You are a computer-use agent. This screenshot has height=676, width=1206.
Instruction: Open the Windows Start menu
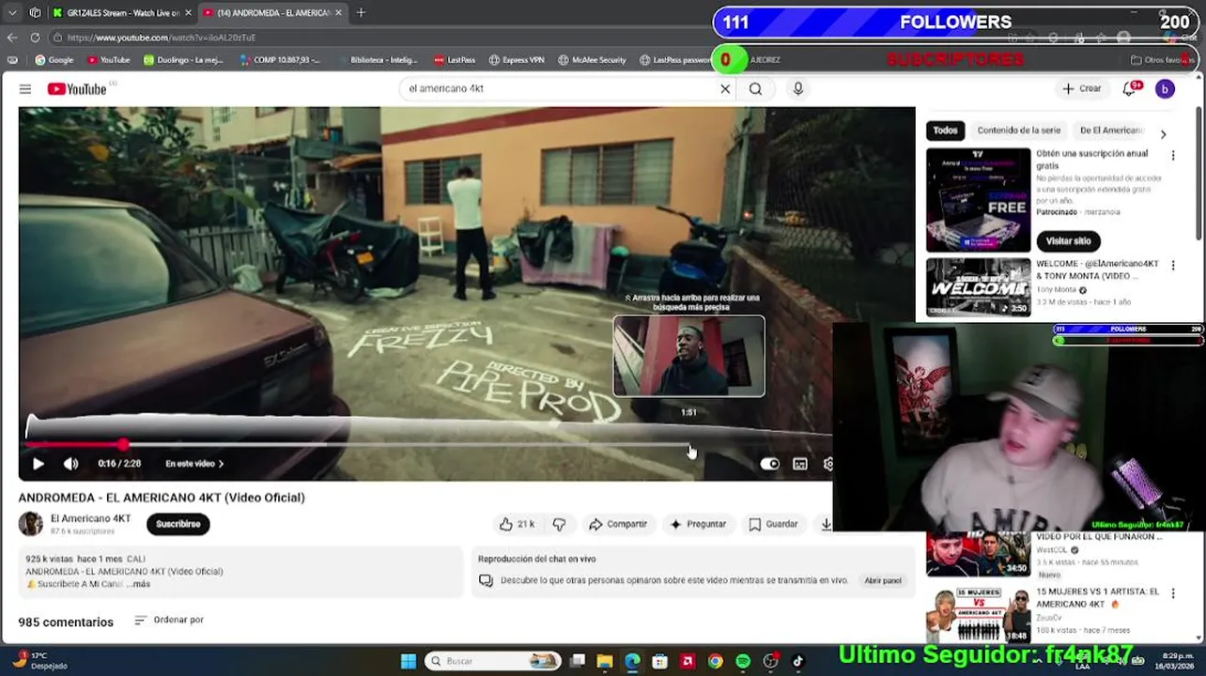pos(408,661)
